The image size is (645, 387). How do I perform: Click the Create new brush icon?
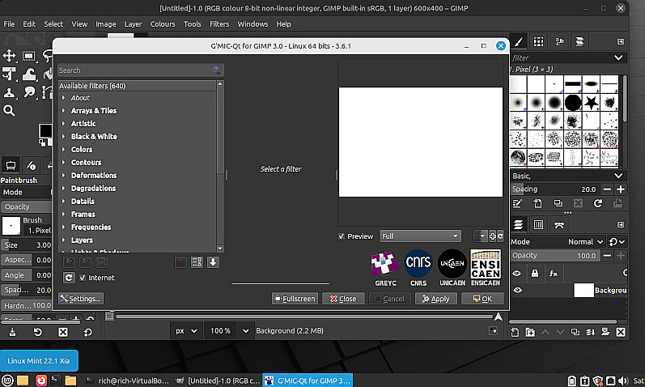(537, 203)
